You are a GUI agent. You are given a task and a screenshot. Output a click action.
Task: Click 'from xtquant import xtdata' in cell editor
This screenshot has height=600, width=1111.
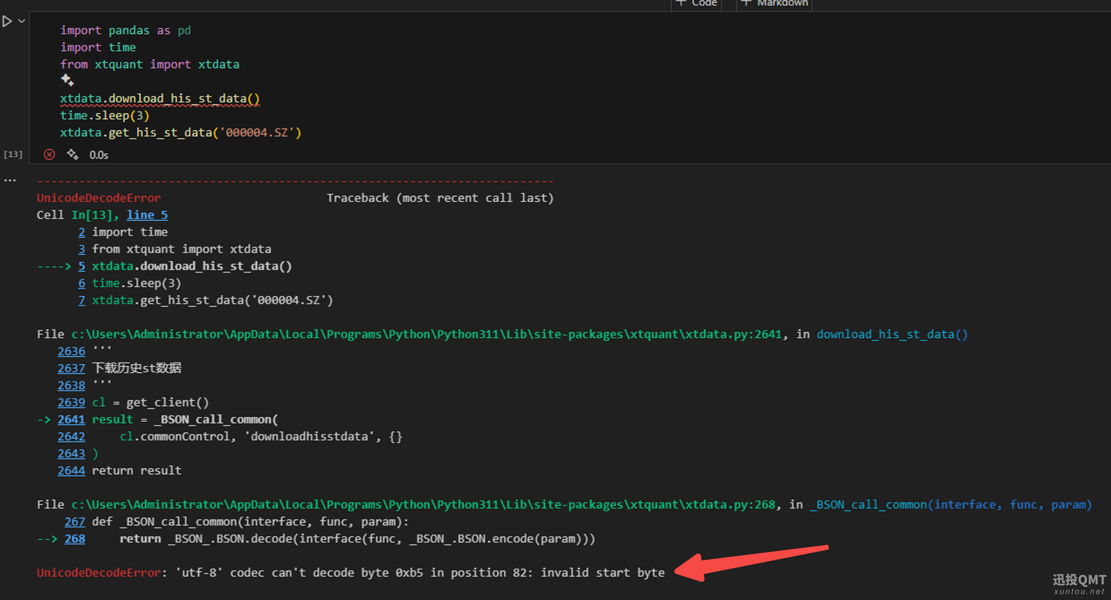150,65
